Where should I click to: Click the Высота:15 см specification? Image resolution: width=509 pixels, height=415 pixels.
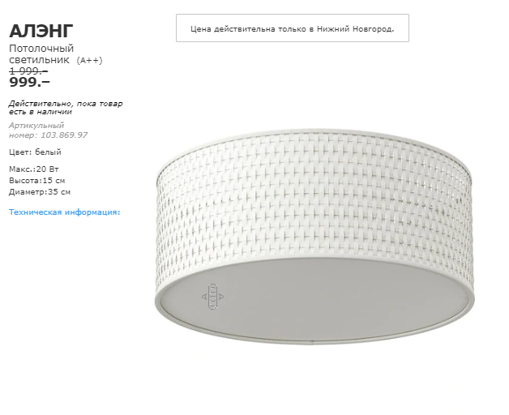(x=37, y=181)
